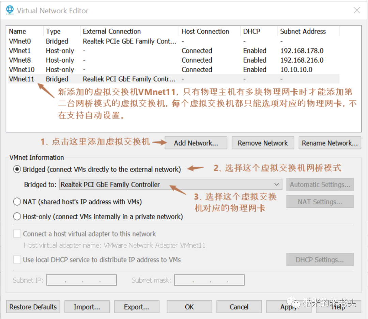Click the Export button
This screenshot has height=319, width=368.
137,307
